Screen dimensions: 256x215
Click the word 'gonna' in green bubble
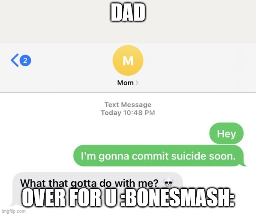click(x=114, y=157)
